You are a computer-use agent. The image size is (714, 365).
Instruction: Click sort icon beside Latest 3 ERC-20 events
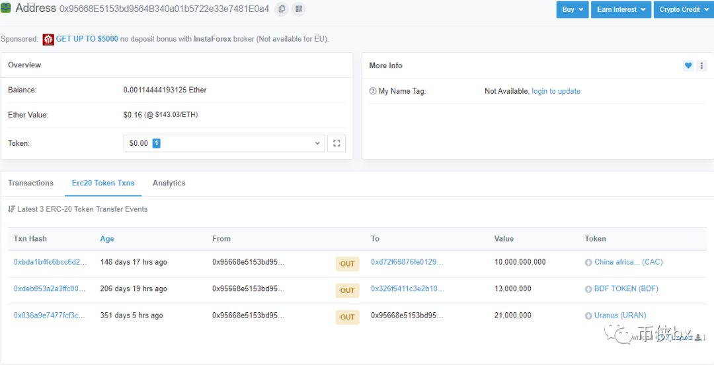[11, 209]
